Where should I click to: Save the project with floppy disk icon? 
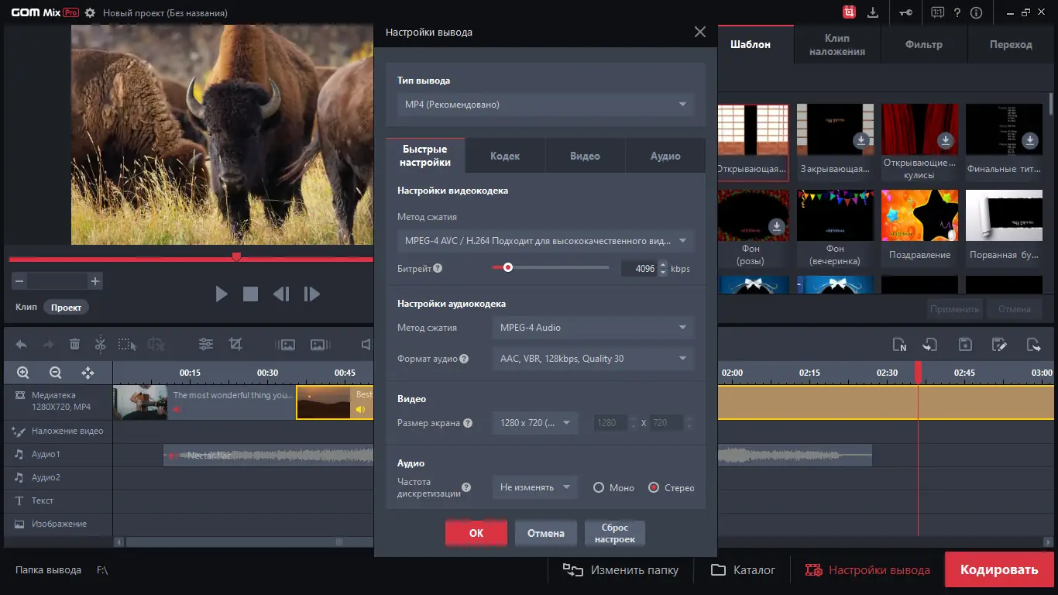[x=965, y=345]
